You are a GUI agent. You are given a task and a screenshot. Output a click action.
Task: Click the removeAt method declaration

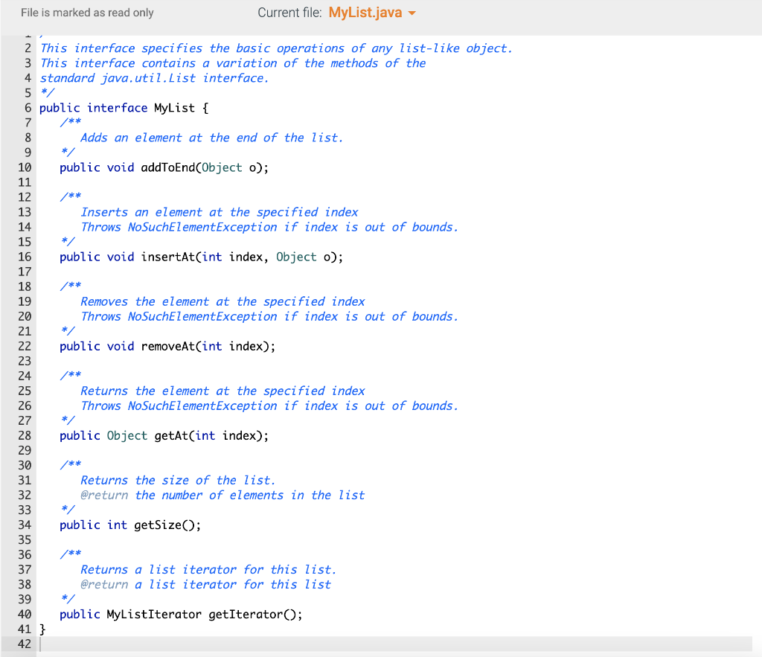(x=171, y=346)
